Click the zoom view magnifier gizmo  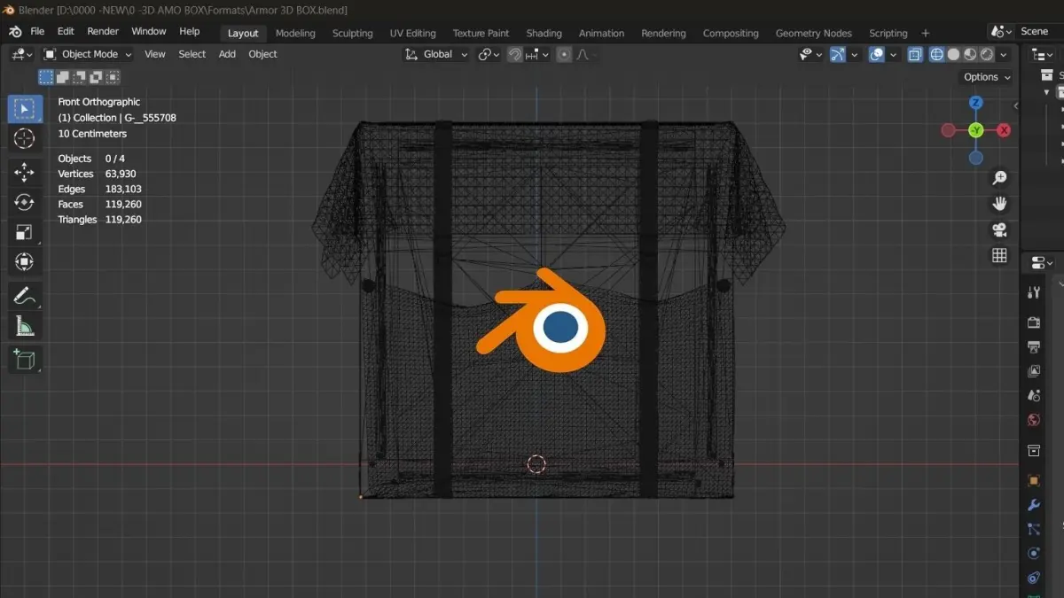point(999,178)
